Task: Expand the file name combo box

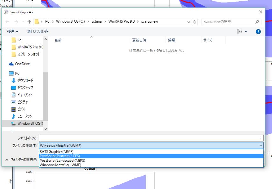Action: 260,138
